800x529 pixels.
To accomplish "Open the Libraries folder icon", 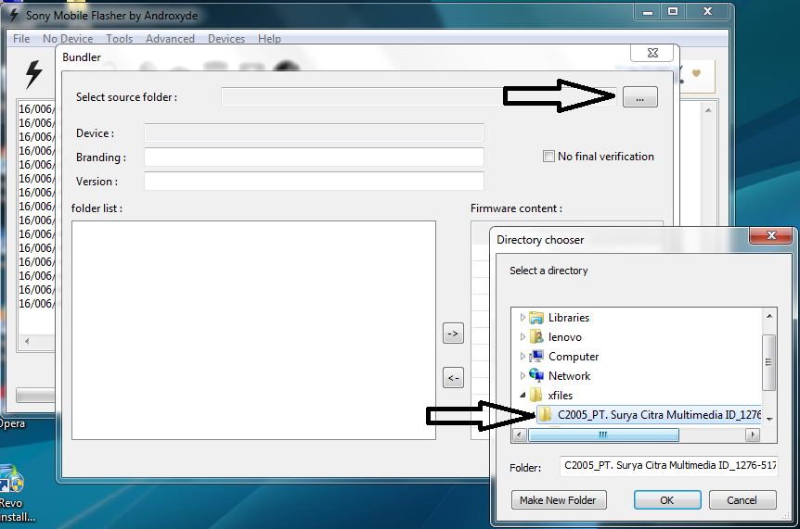I will 536,318.
